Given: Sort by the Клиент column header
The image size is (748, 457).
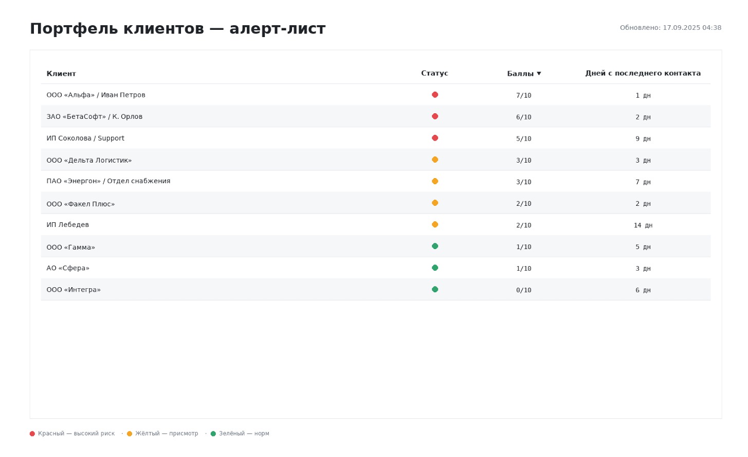Looking at the screenshot, I should click(x=61, y=73).
